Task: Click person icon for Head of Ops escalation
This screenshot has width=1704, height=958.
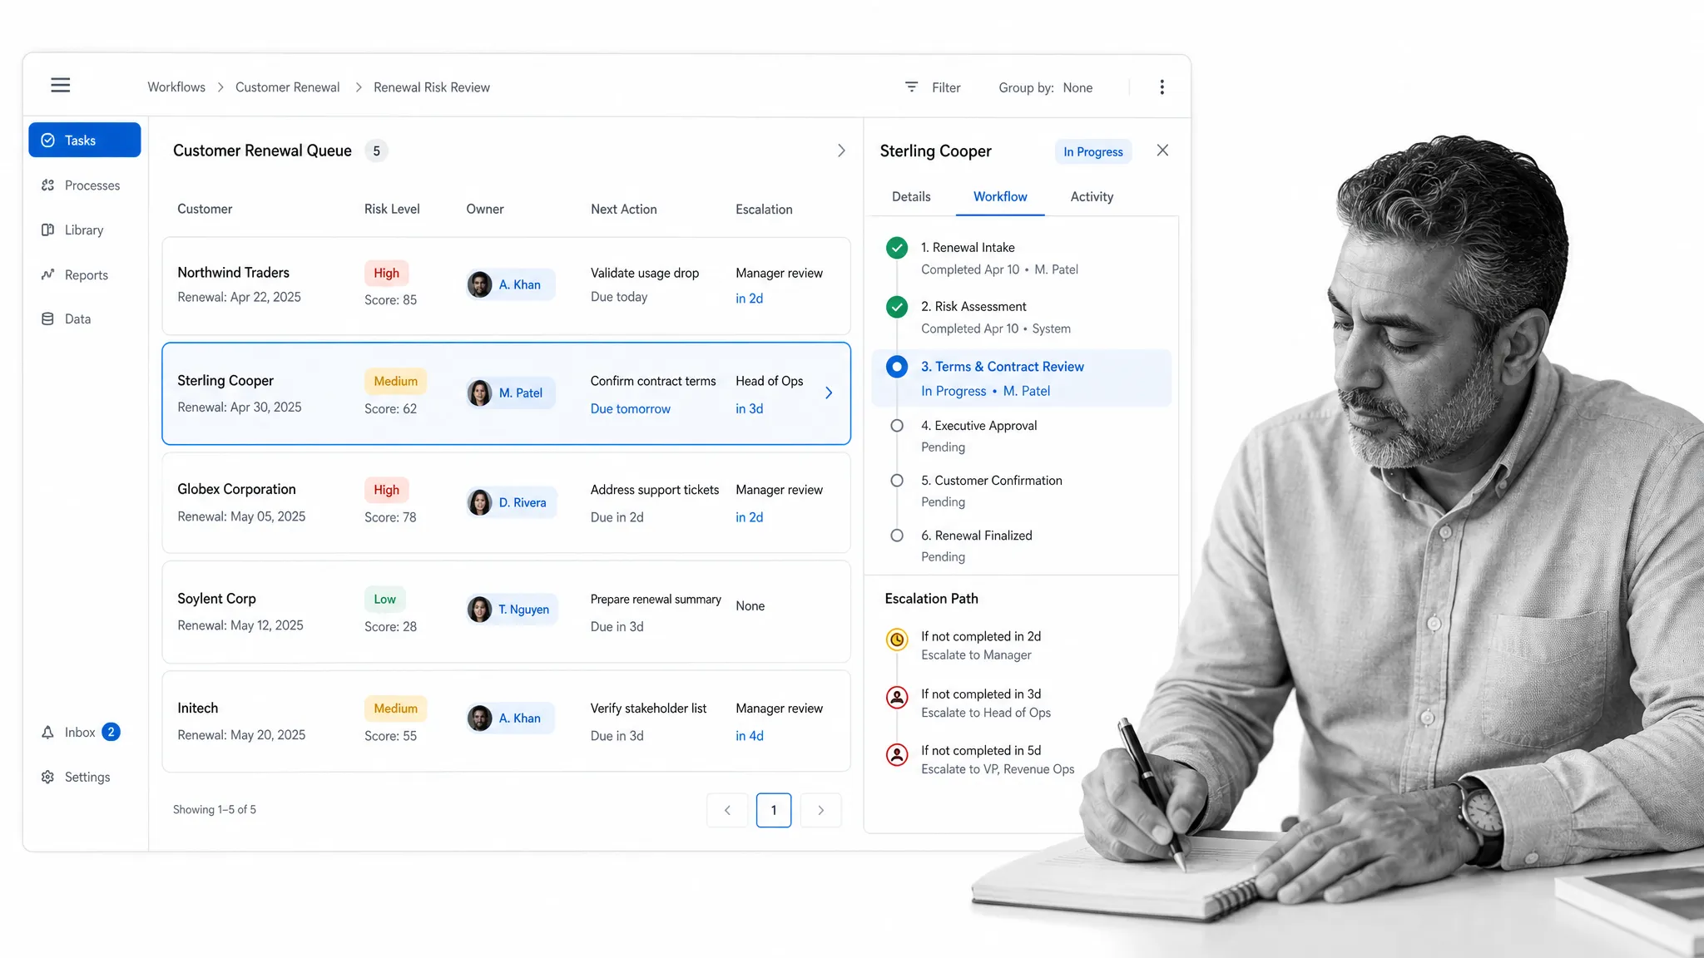Action: [897, 697]
